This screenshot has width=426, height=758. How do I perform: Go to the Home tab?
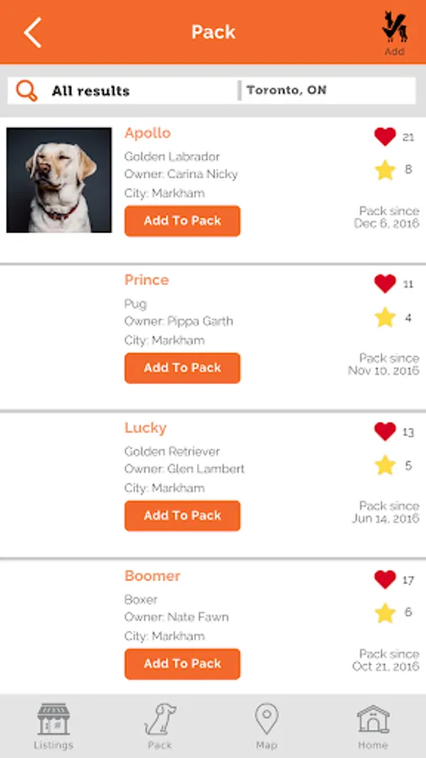[373, 727]
